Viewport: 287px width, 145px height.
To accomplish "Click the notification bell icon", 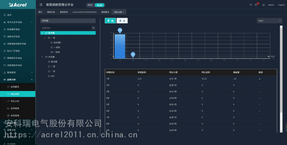I will tap(256, 5).
